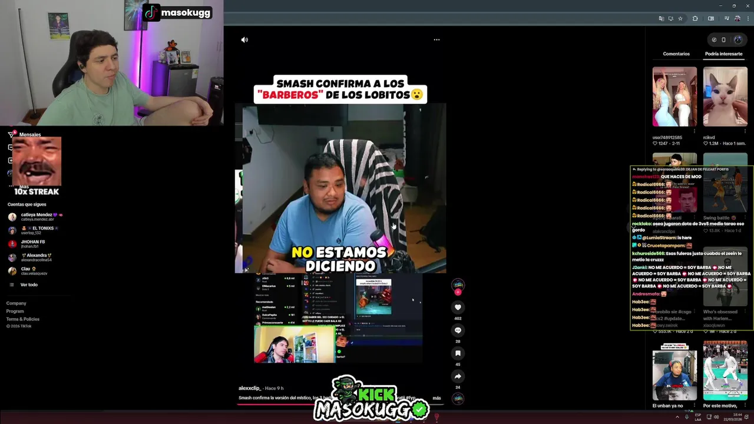The height and width of the screenshot is (424, 754).
Task: Open TikTok profile avatar in top pill
Action: tap(738, 40)
